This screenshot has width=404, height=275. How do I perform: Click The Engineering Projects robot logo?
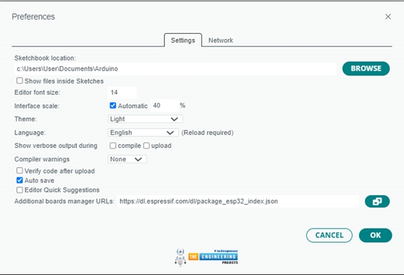click(x=181, y=258)
